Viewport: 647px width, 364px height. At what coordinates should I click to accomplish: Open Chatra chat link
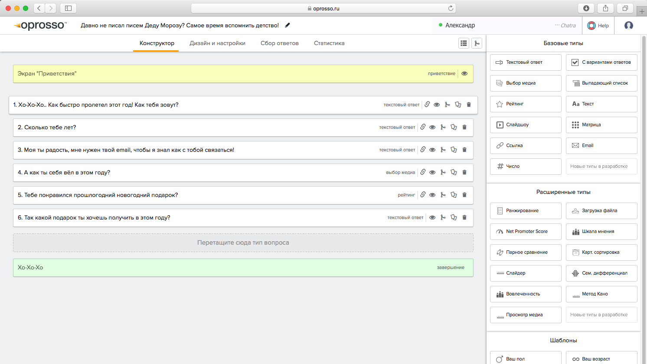[565, 26]
